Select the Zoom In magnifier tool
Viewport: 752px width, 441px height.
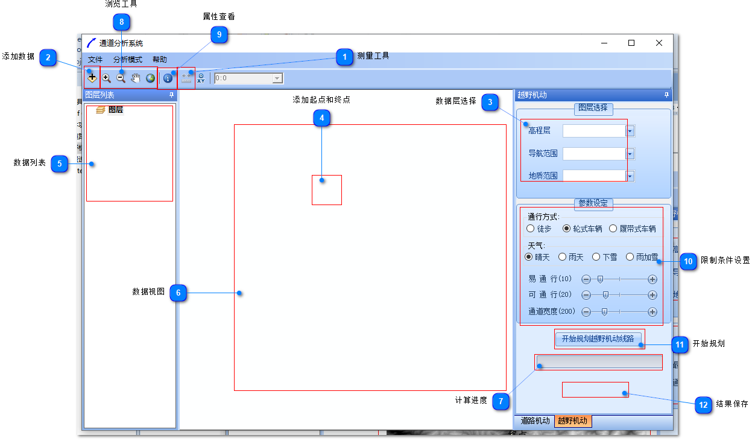[x=106, y=78]
